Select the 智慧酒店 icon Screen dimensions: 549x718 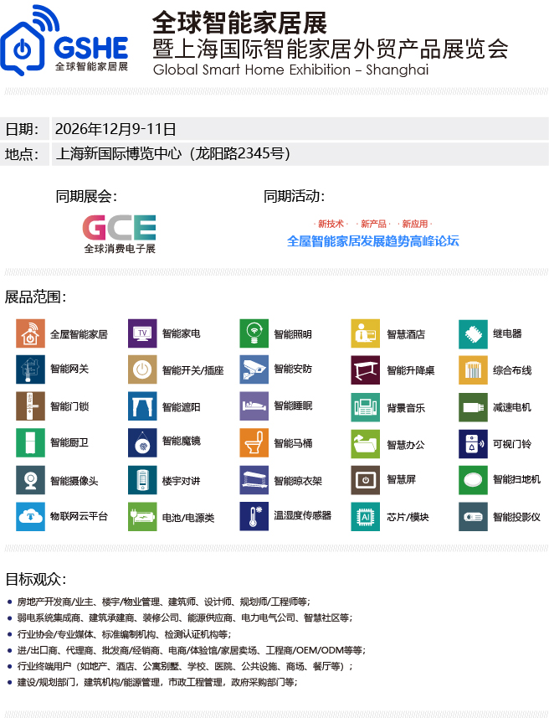[x=365, y=333]
